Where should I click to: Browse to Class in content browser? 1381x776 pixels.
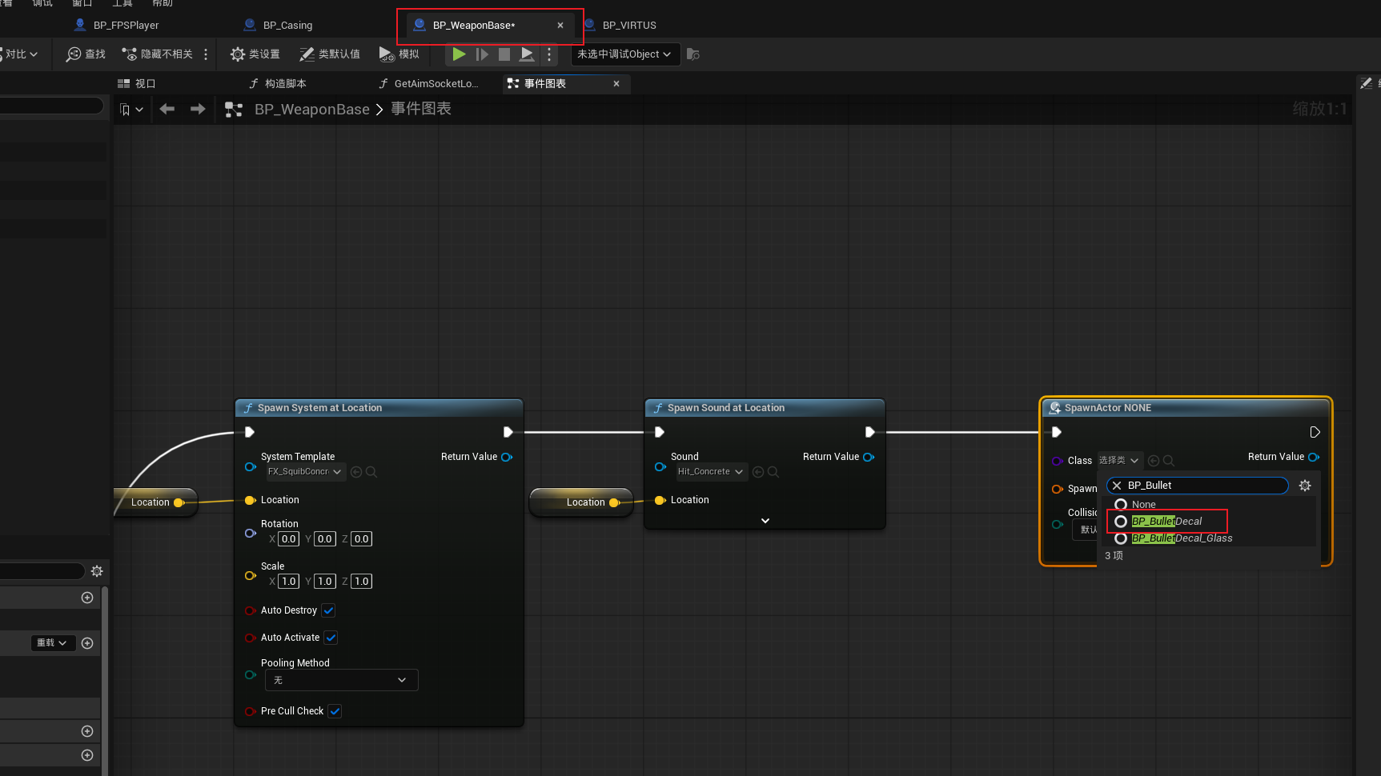point(1169,461)
